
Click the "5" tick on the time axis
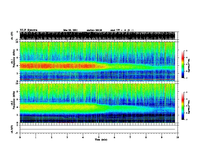click(x=99, y=137)
